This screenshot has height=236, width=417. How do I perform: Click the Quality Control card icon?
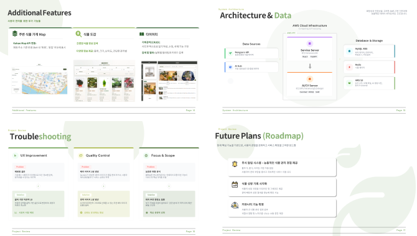pos(81,155)
